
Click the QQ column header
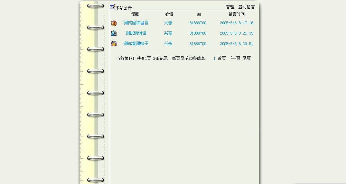pyautogui.click(x=199, y=15)
